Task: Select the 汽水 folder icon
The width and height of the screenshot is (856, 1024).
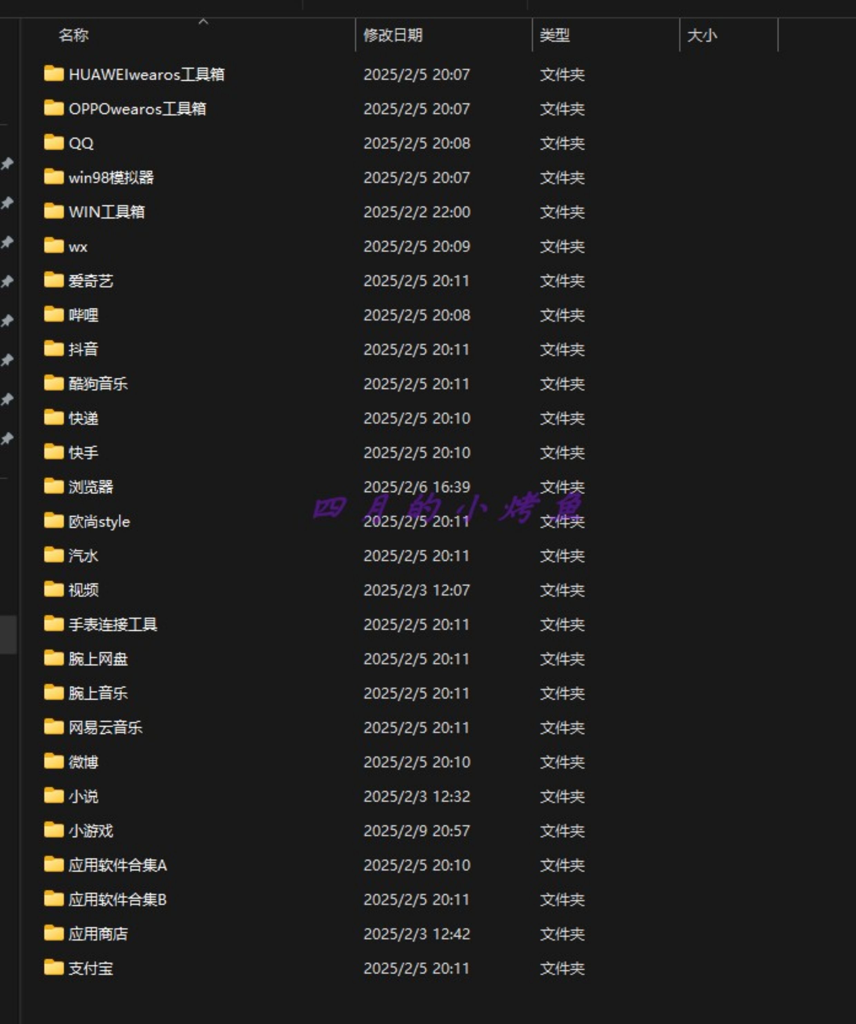Action: (53, 555)
